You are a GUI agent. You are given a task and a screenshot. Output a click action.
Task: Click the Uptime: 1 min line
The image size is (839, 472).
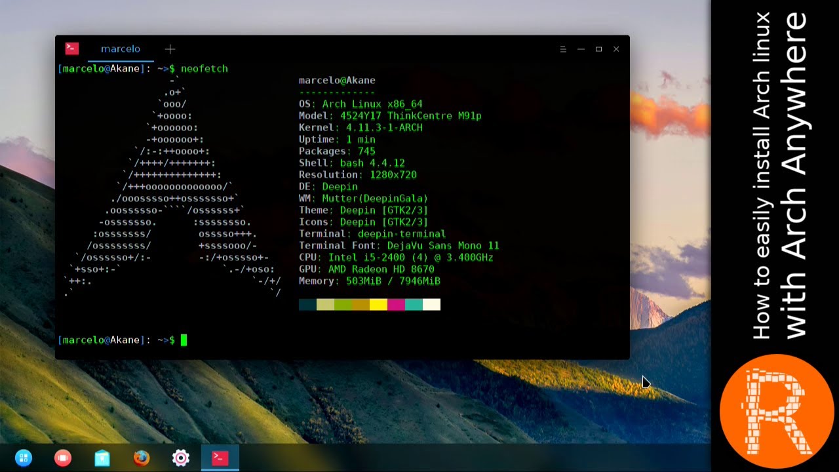click(337, 139)
